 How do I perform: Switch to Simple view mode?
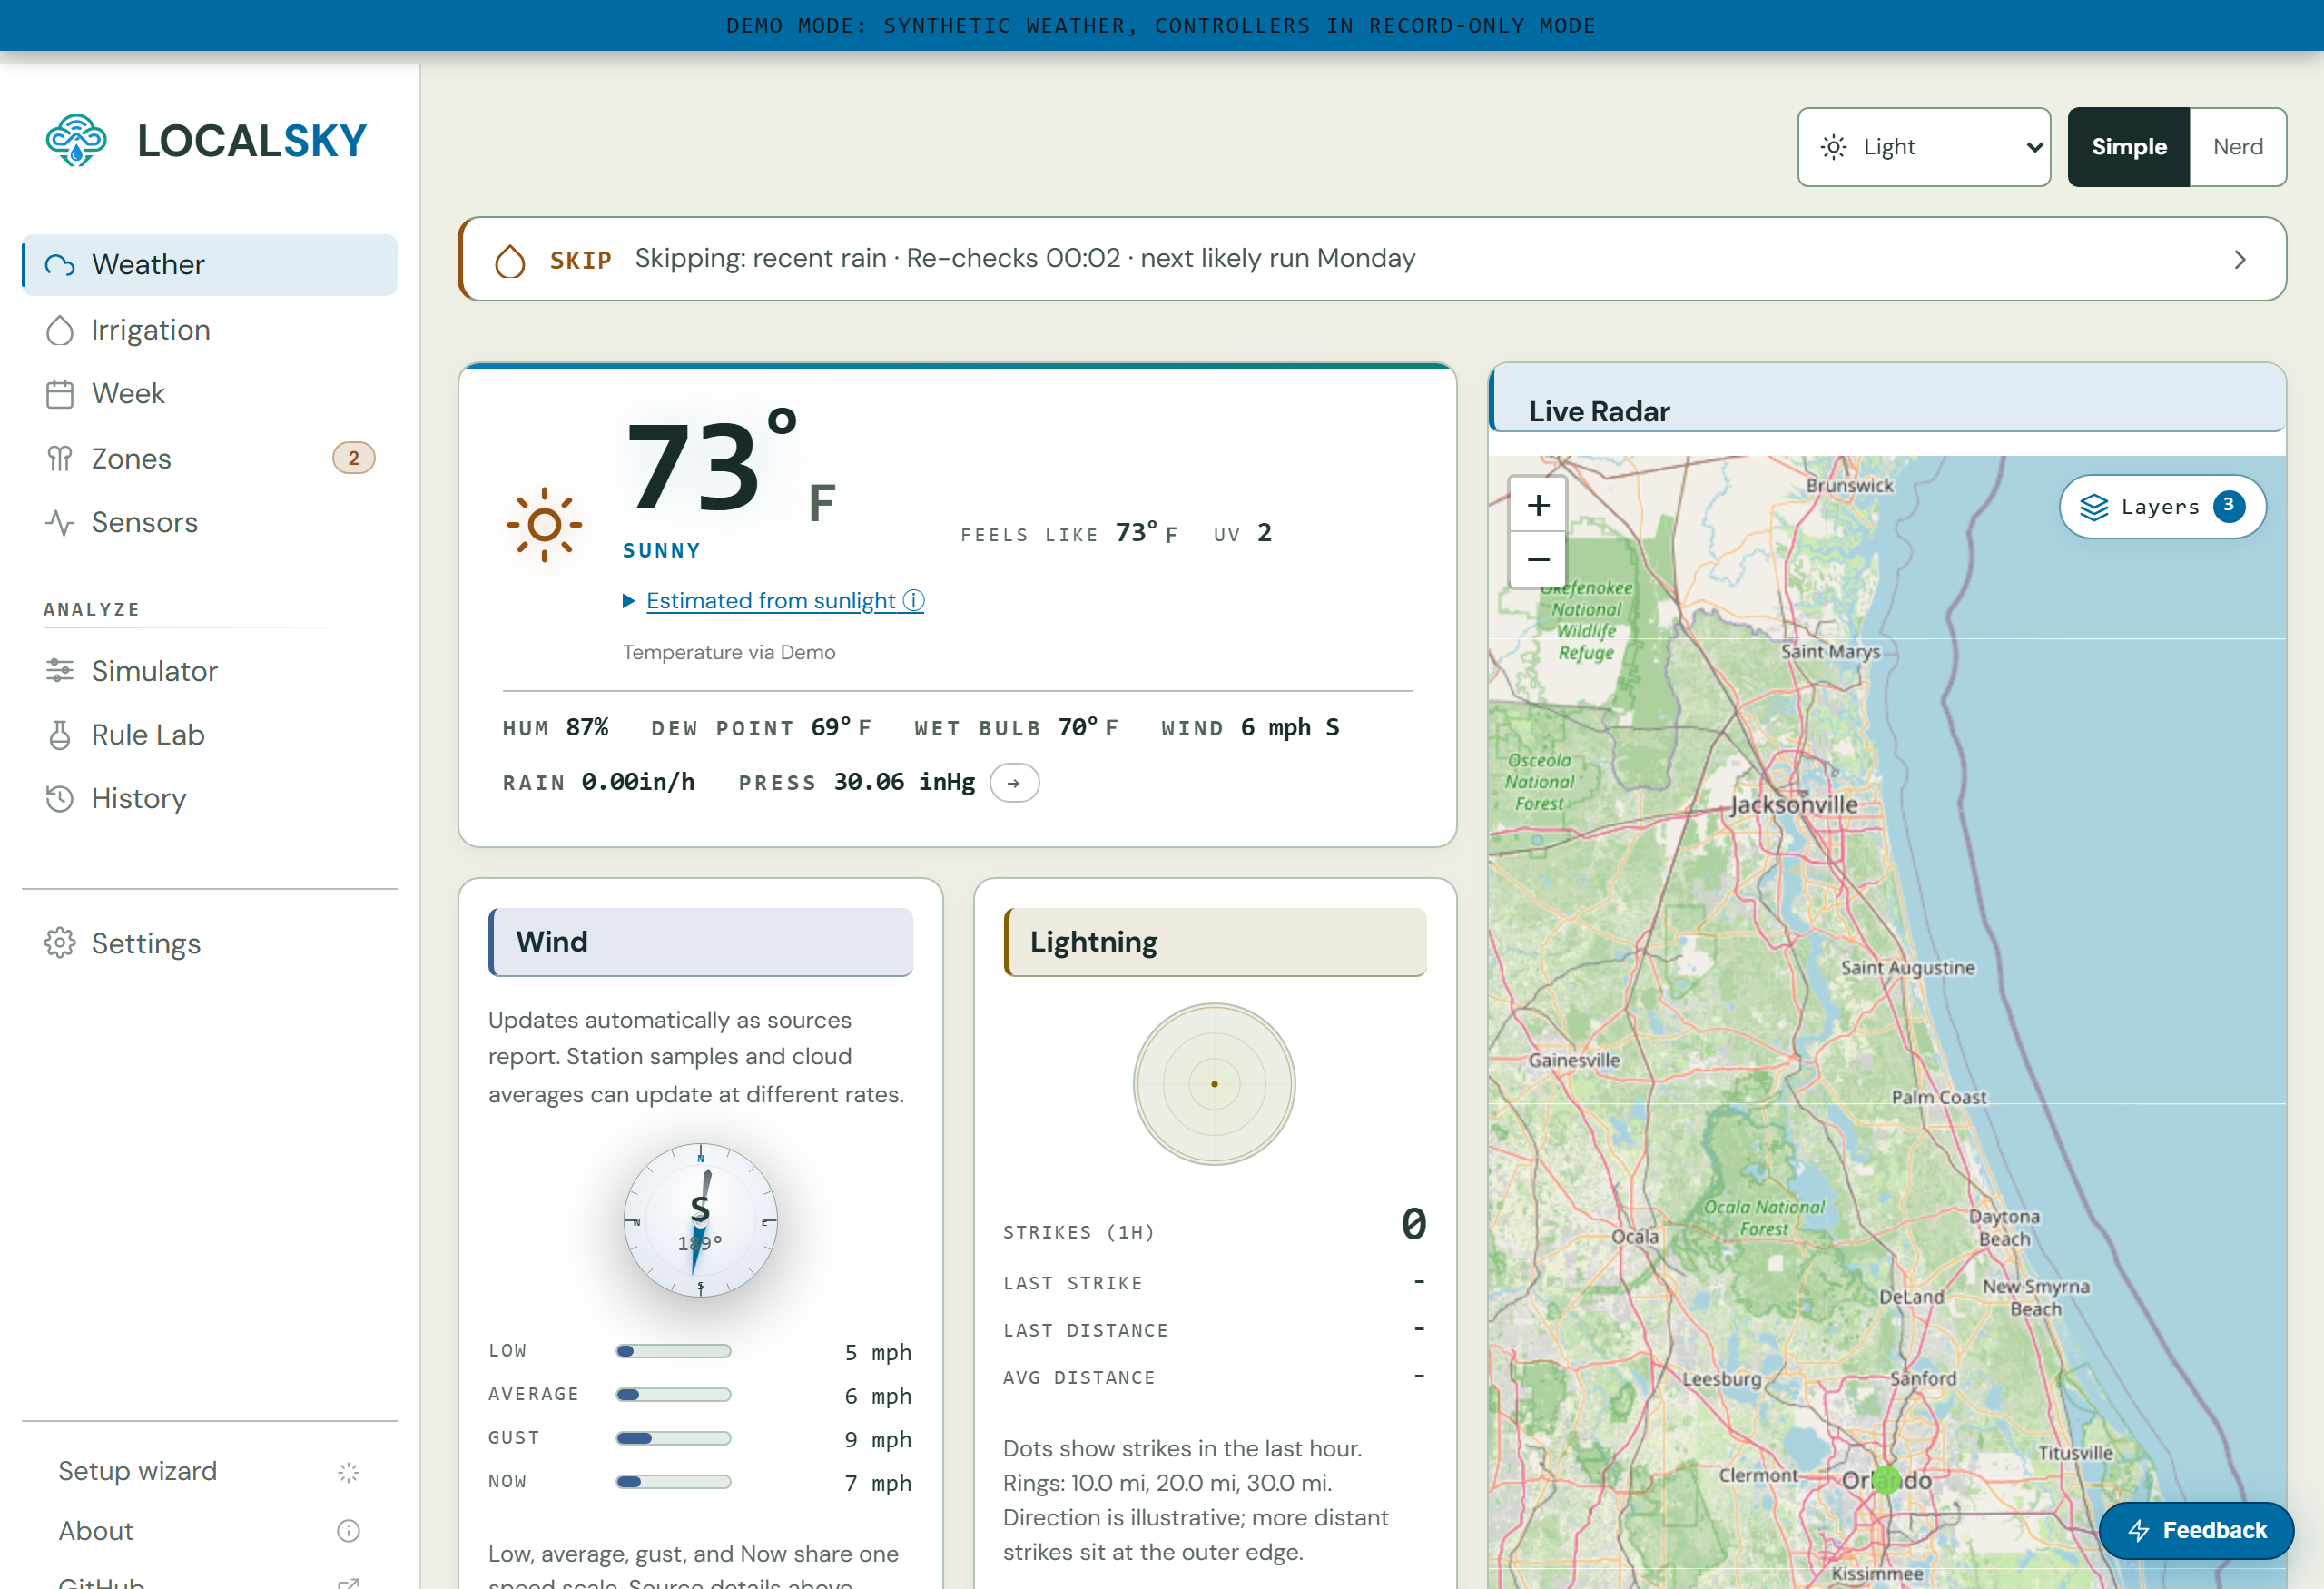coord(2129,147)
